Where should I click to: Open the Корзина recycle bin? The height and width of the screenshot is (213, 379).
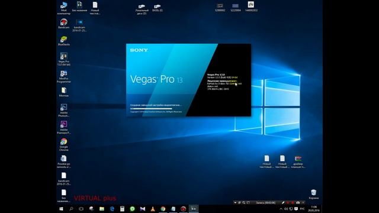tap(314, 195)
